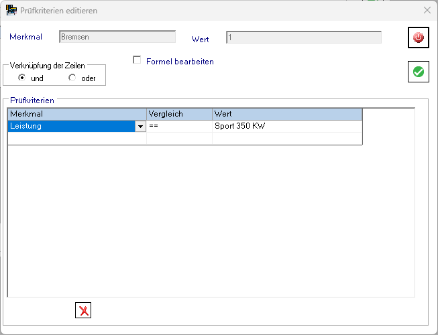Confirm with the green checkmark button
438x335 pixels.
(x=419, y=72)
